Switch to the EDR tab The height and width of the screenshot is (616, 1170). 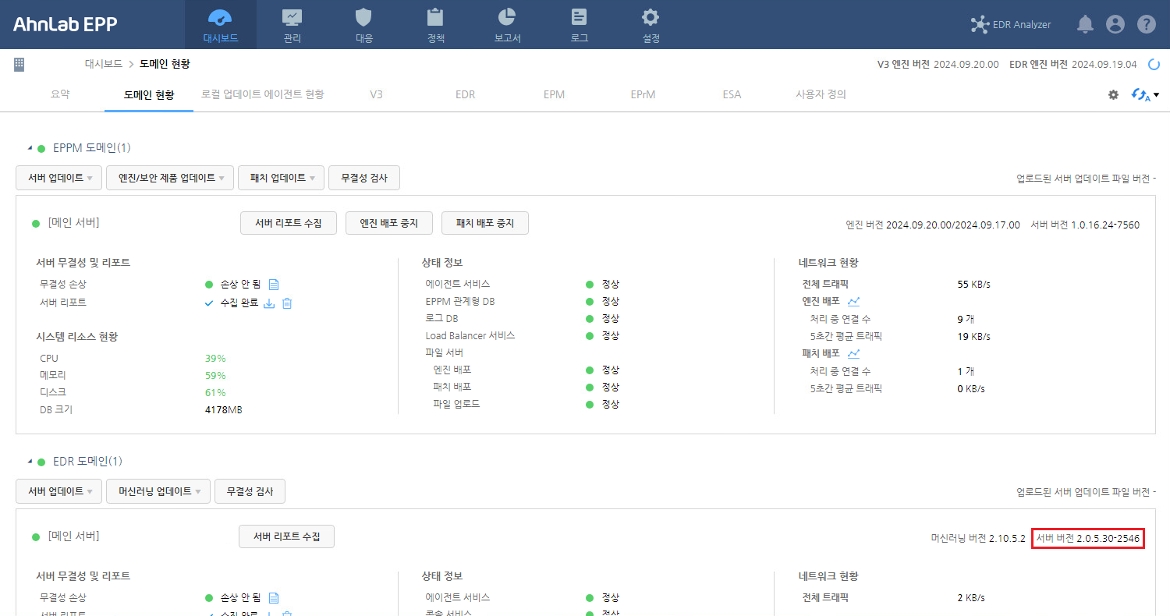[465, 94]
